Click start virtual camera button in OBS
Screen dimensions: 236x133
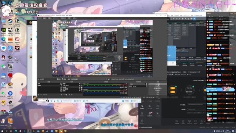158,88
